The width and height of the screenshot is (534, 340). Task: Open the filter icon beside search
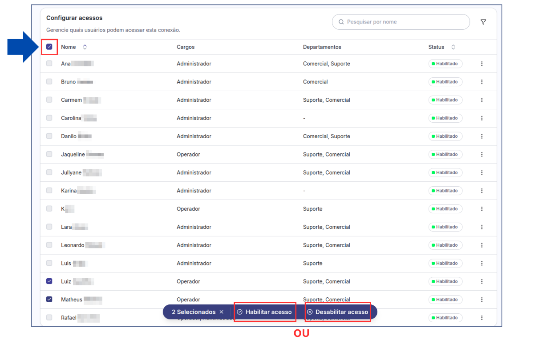(x=483, y=22)
